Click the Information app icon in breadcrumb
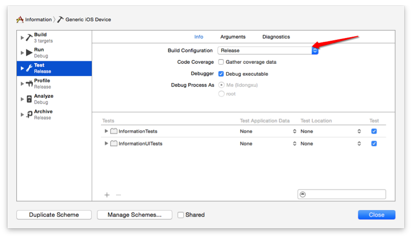This screenshot has width=412, height=238. (x=20, y=19)
